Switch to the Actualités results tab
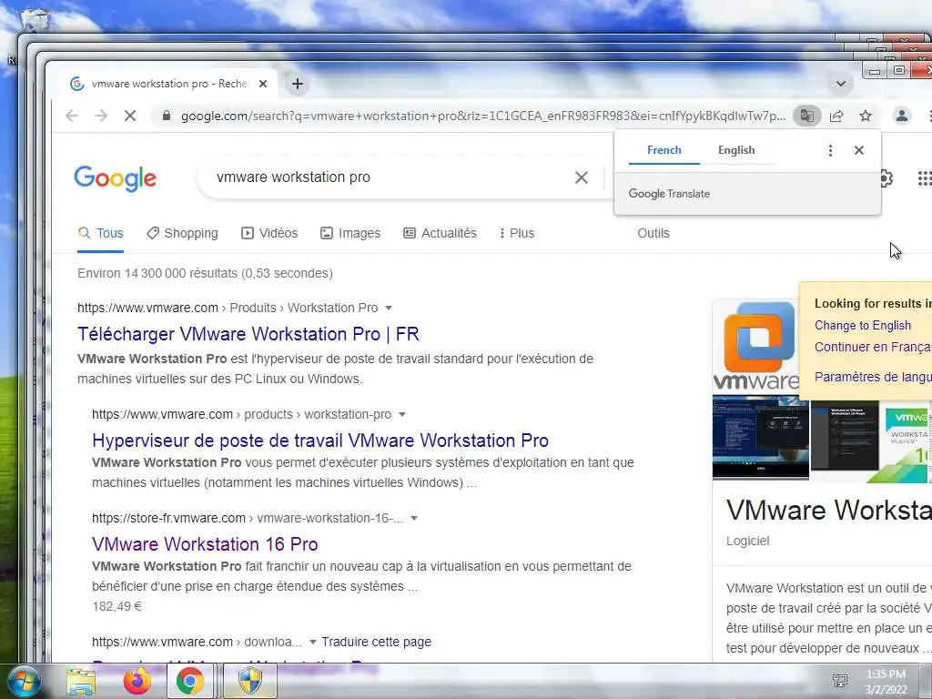This screenshot has width=932, height=699. [440, 233]
